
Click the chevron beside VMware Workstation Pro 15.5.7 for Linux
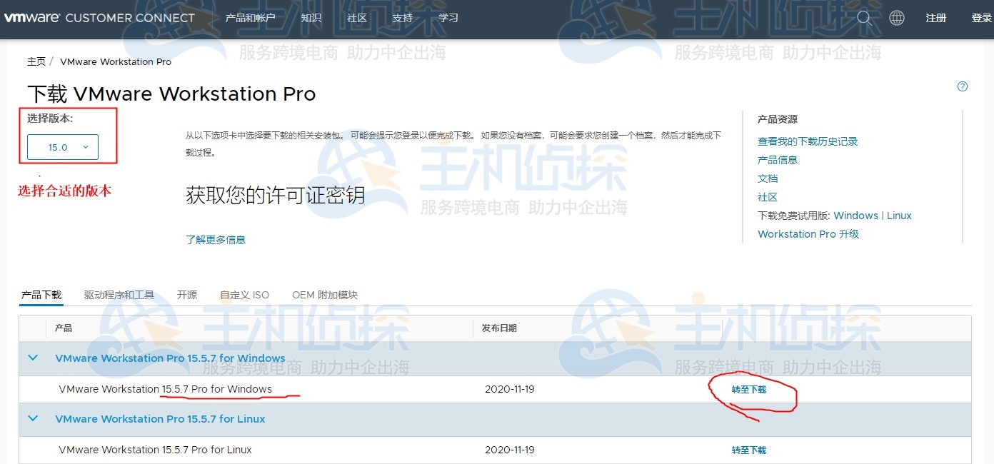coord(32,419)
